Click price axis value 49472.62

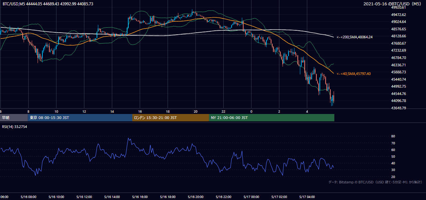point(399,15)
